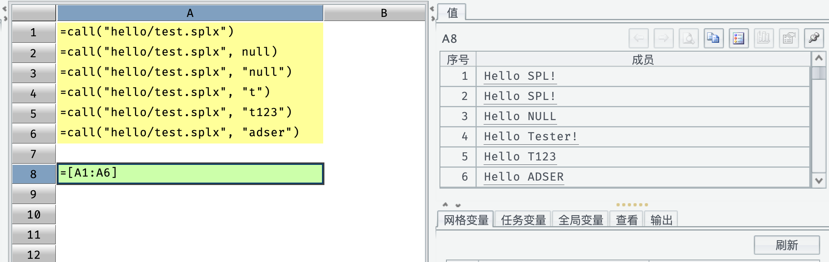The image size is (829, 262).
Task: Click the bar chart icon
Action: coord(764,38)
